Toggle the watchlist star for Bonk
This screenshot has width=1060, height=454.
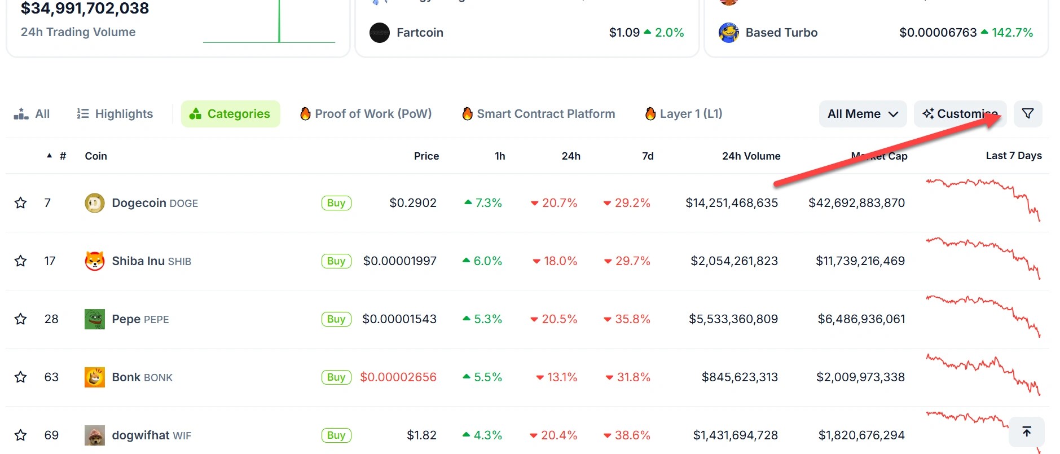(x=21, y=377)
